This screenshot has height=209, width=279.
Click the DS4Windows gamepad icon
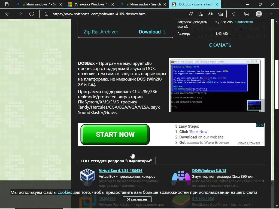tap(181, 178)
